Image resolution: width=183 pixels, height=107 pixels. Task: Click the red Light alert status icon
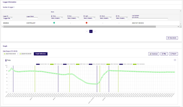pyautogui.click(x=86, y=23)
